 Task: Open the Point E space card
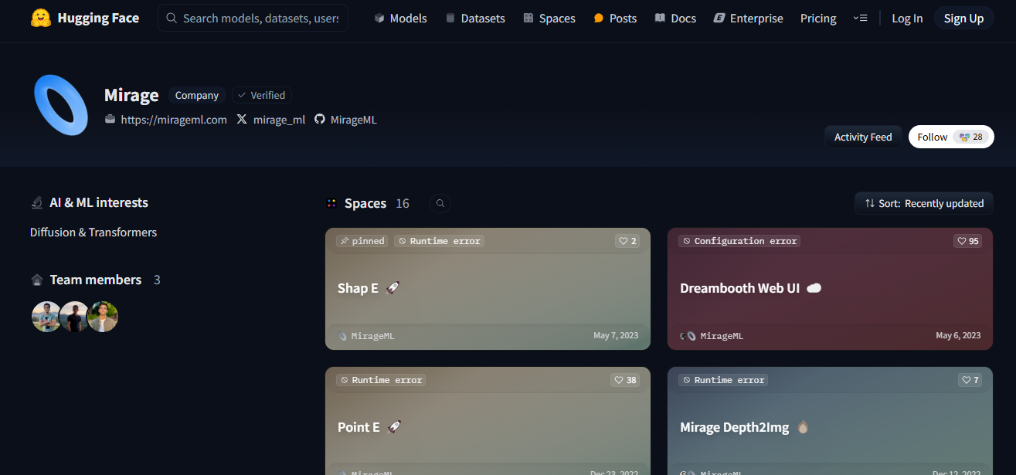[x=488, y=421]
